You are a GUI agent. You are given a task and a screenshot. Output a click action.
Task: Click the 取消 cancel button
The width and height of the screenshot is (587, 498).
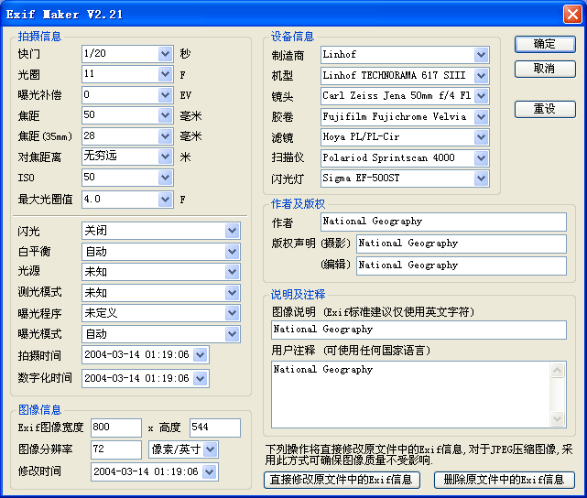[x=545, y=69]
